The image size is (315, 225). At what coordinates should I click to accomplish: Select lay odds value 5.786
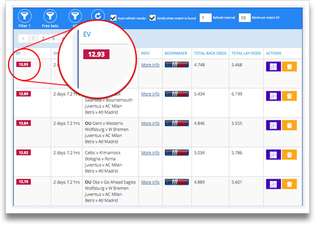coord(237,152)
